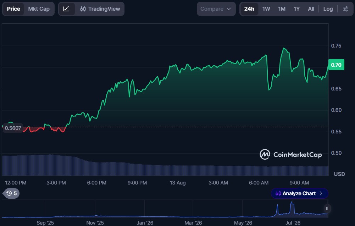Click the 0.65 price axis label

(336, 89)
